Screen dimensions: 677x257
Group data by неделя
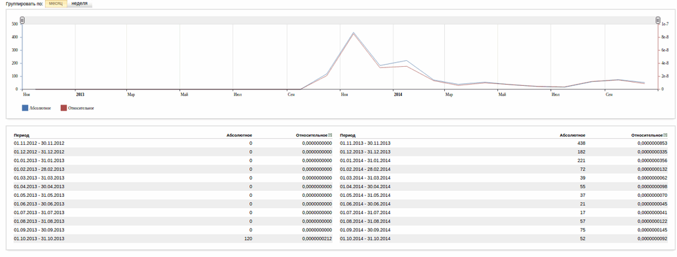click(x=79, y=3)
